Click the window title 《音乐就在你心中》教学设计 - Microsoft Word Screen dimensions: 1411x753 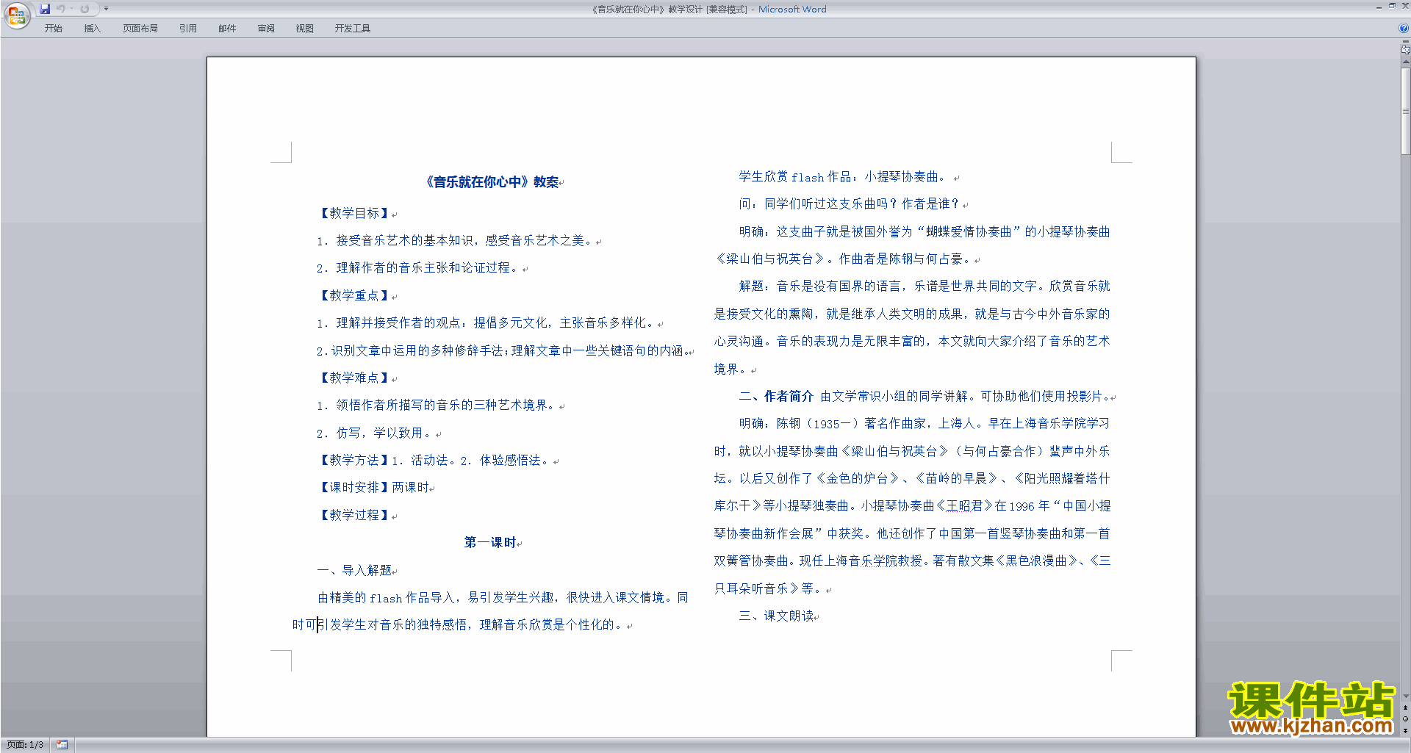(708, 9)
